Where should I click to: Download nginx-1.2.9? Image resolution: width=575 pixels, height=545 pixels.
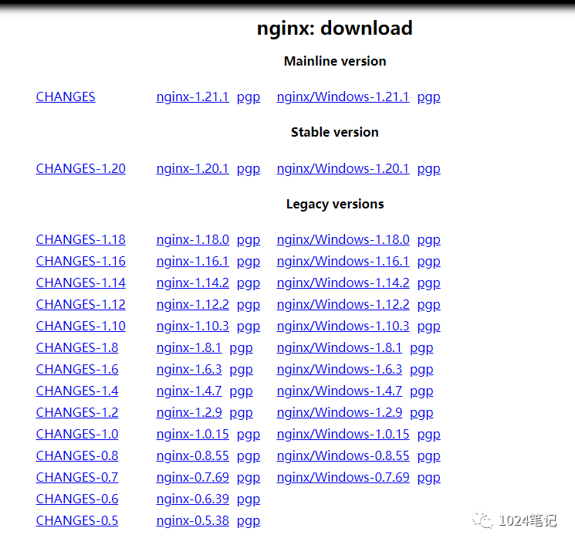pos(189,412)
